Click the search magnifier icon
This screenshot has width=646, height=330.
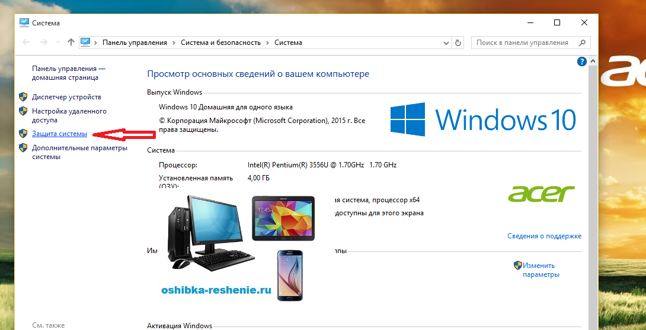582,43
